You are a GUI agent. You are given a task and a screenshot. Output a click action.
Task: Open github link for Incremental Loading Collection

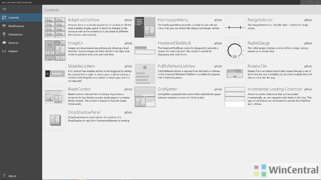308,89
